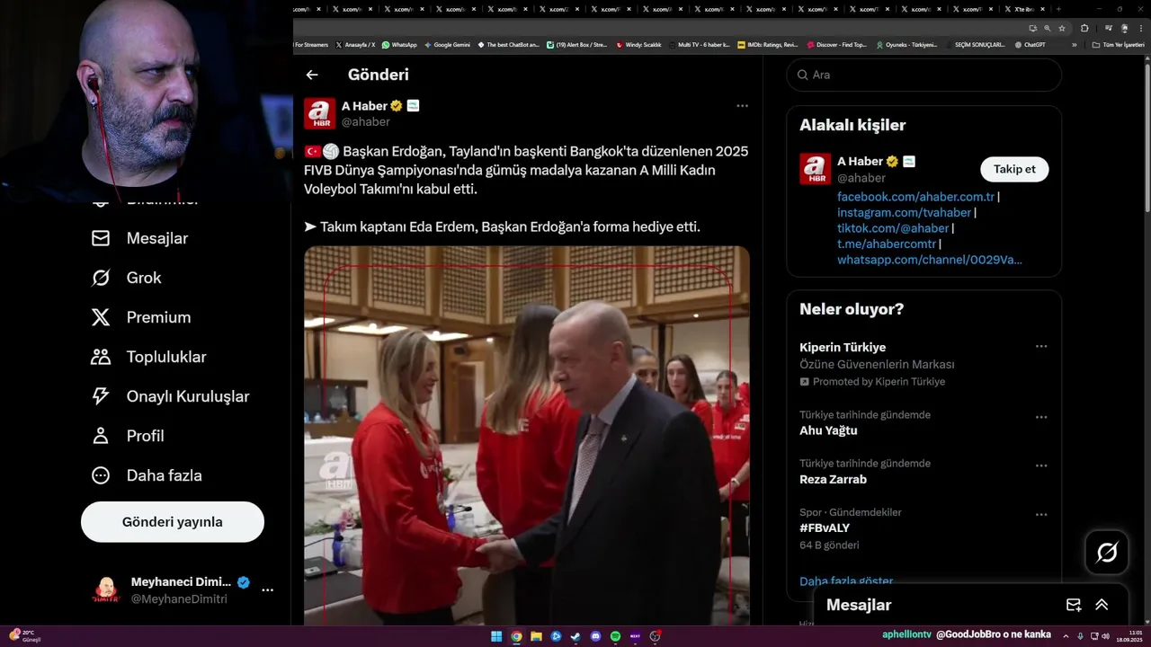Open the tiktok.com/@ahaber link
The height and width of the screenshot is (647, 1151).
tap(893, 228)
